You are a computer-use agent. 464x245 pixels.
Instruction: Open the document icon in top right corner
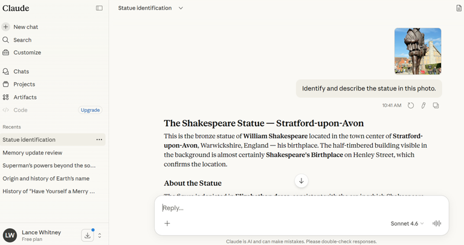point(459,8)
